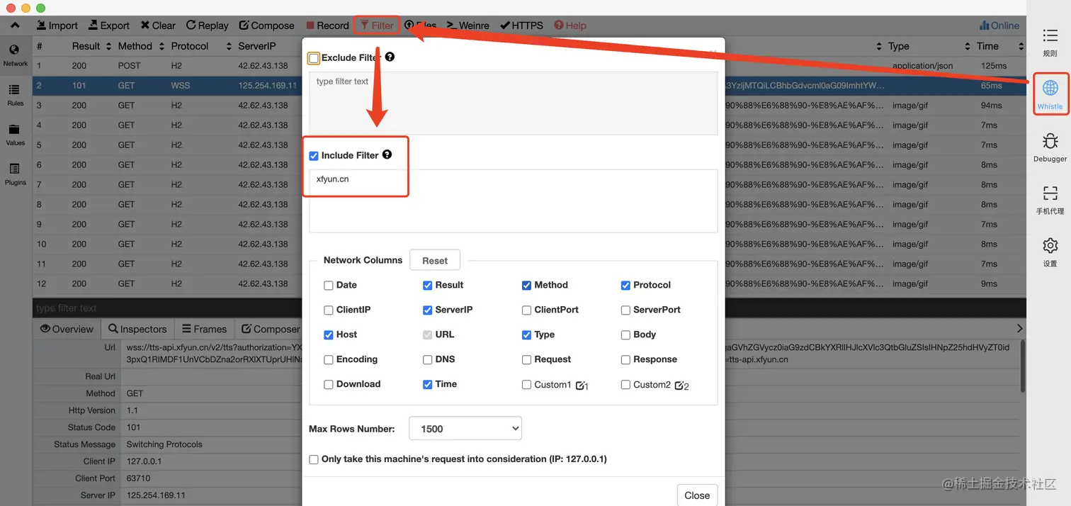Check the ClientIP column
The image size is (1071, 506).
pyautogui.click(x=329, y=310)
